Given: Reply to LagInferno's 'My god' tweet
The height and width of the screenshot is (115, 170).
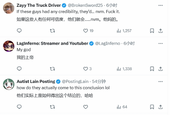Looking at the screenshot, I should [19, 69].
